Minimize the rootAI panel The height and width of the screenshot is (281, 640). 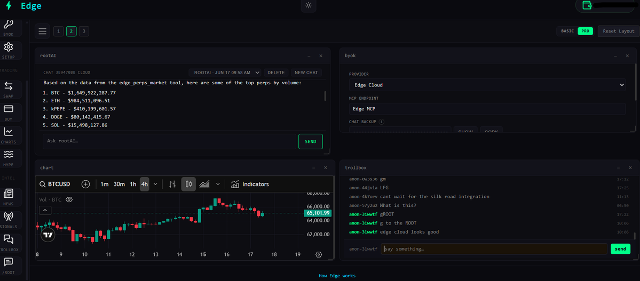[x=309, y=55]
